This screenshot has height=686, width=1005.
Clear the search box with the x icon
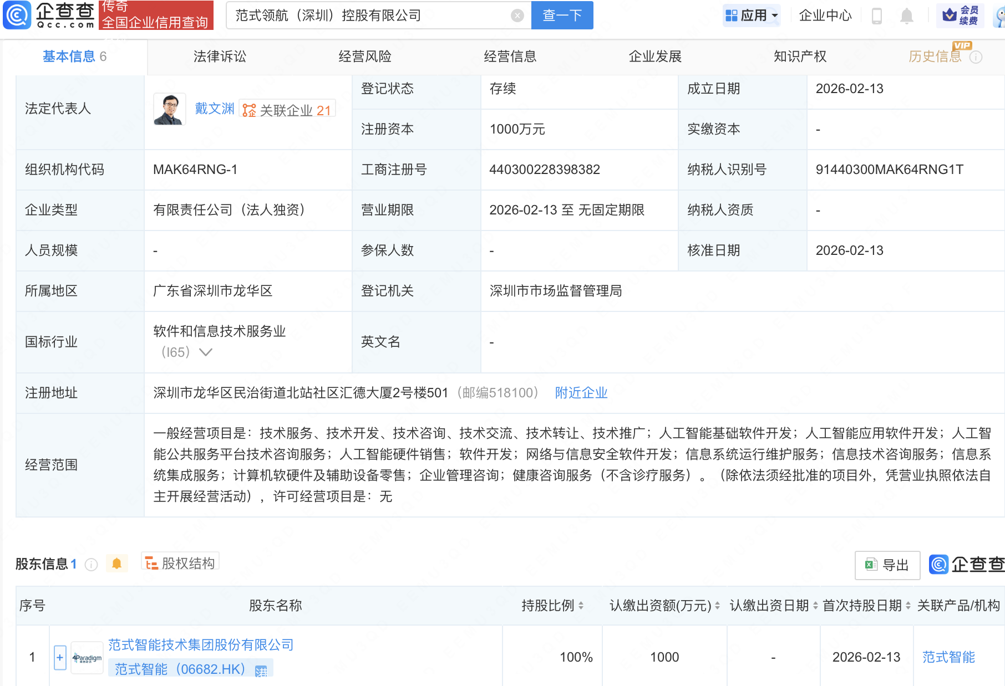pyautogui.click(x=518, y=16)
